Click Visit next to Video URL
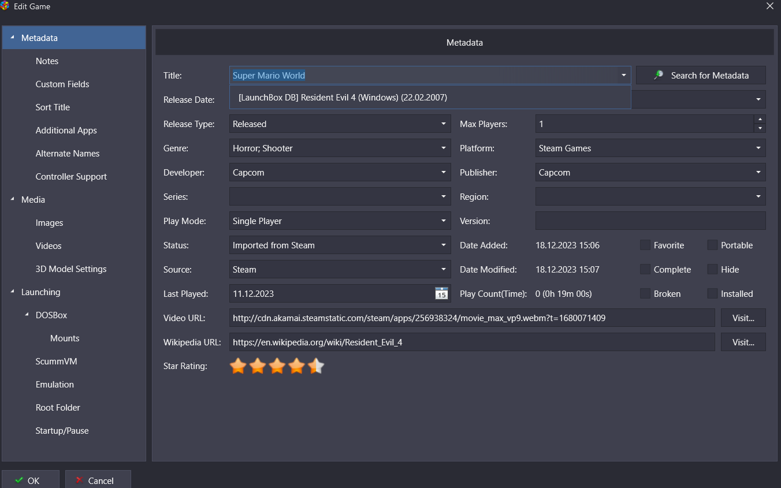The image size is (781, 488). coord(743,318)
